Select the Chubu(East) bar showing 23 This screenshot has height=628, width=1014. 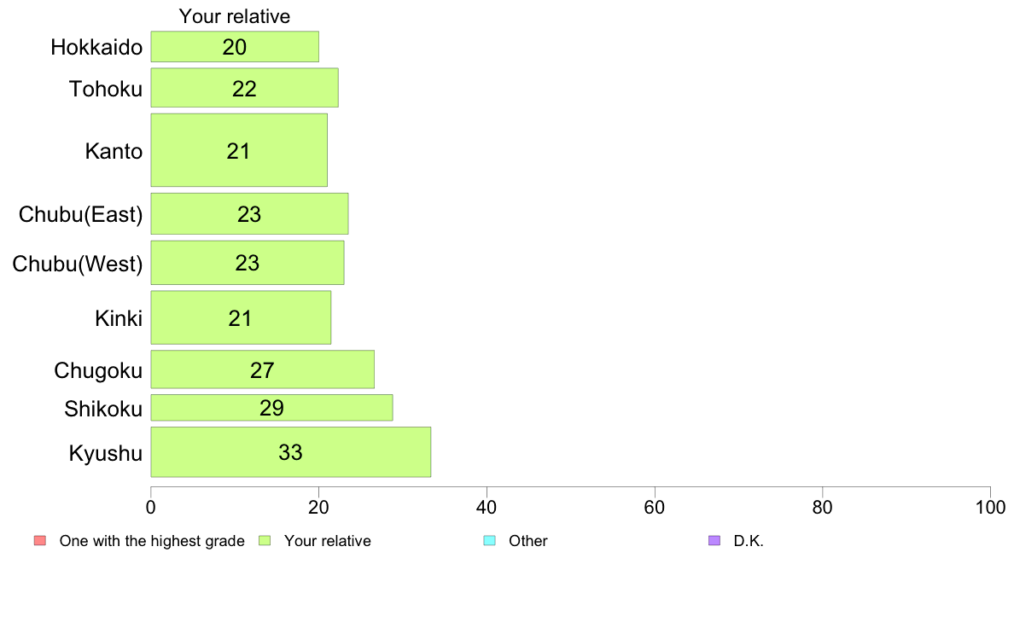pos(249,213)
